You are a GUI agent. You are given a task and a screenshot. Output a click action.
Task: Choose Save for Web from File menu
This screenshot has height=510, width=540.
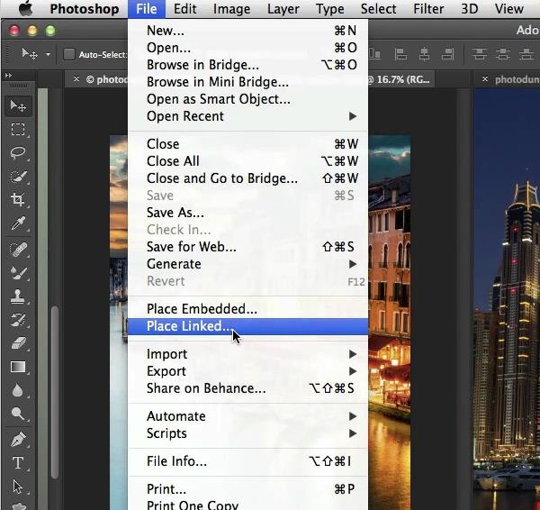coord(192,247)
